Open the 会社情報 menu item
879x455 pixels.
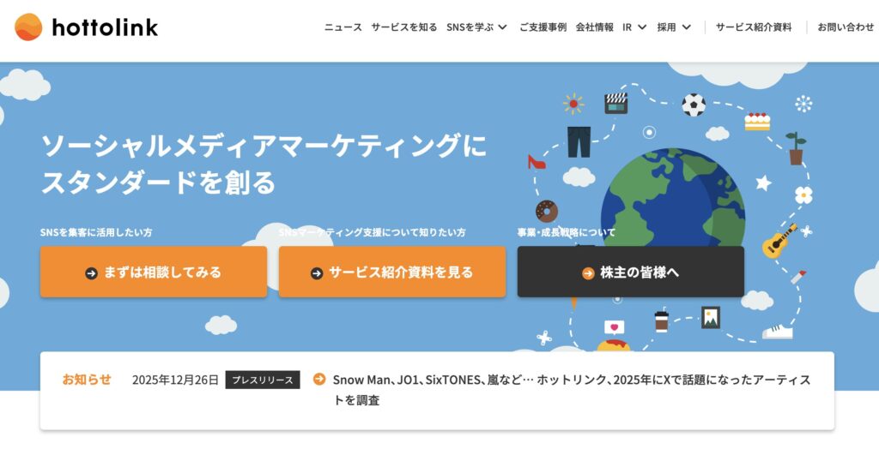coord(594,27)
